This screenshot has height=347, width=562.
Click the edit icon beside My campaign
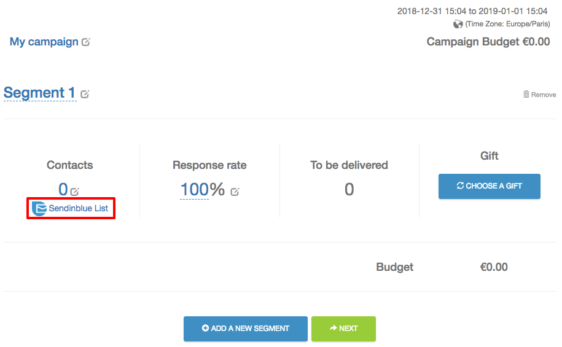tap(85, 42)
